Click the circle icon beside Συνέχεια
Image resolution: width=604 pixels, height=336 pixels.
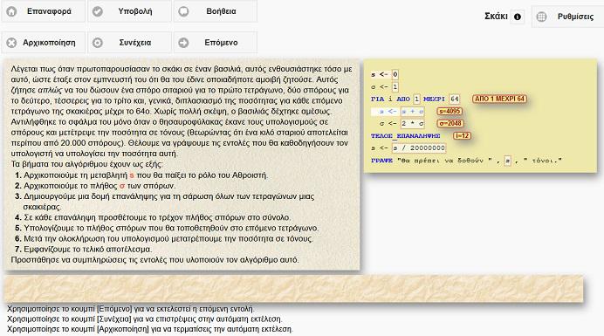(x=98, y=43)
